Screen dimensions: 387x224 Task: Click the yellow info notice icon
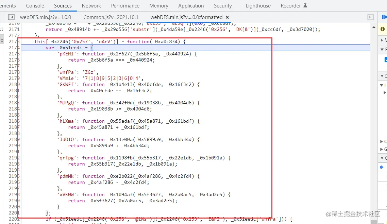click(x=383, y=29)
